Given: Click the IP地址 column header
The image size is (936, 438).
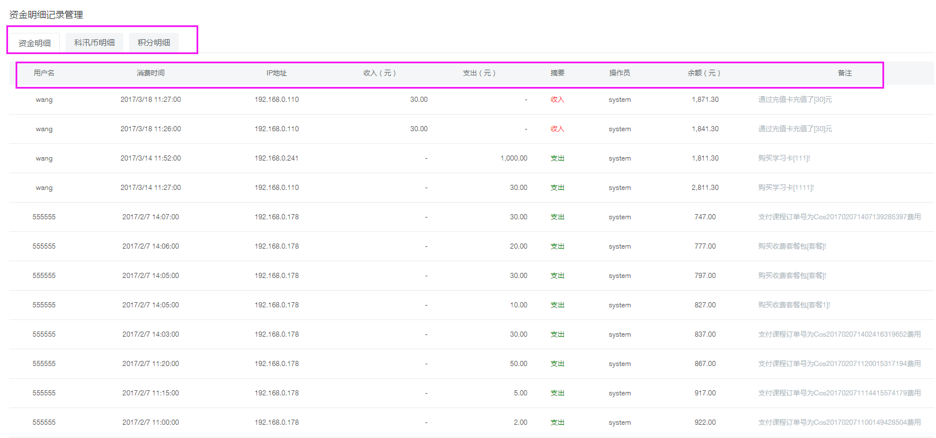Looking at the screenshot, I should click(x=277, y=73).
